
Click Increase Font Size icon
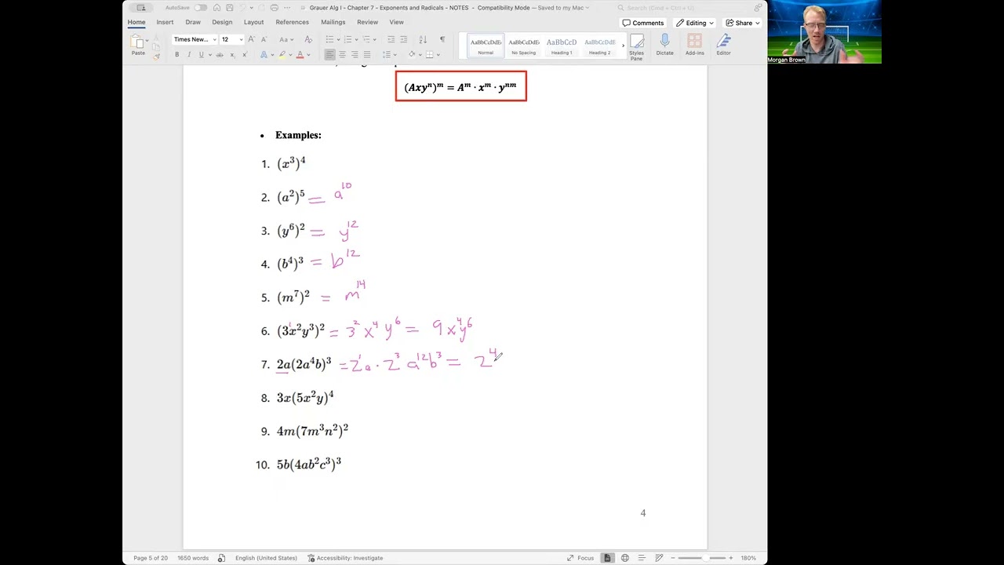coord(251,39)
